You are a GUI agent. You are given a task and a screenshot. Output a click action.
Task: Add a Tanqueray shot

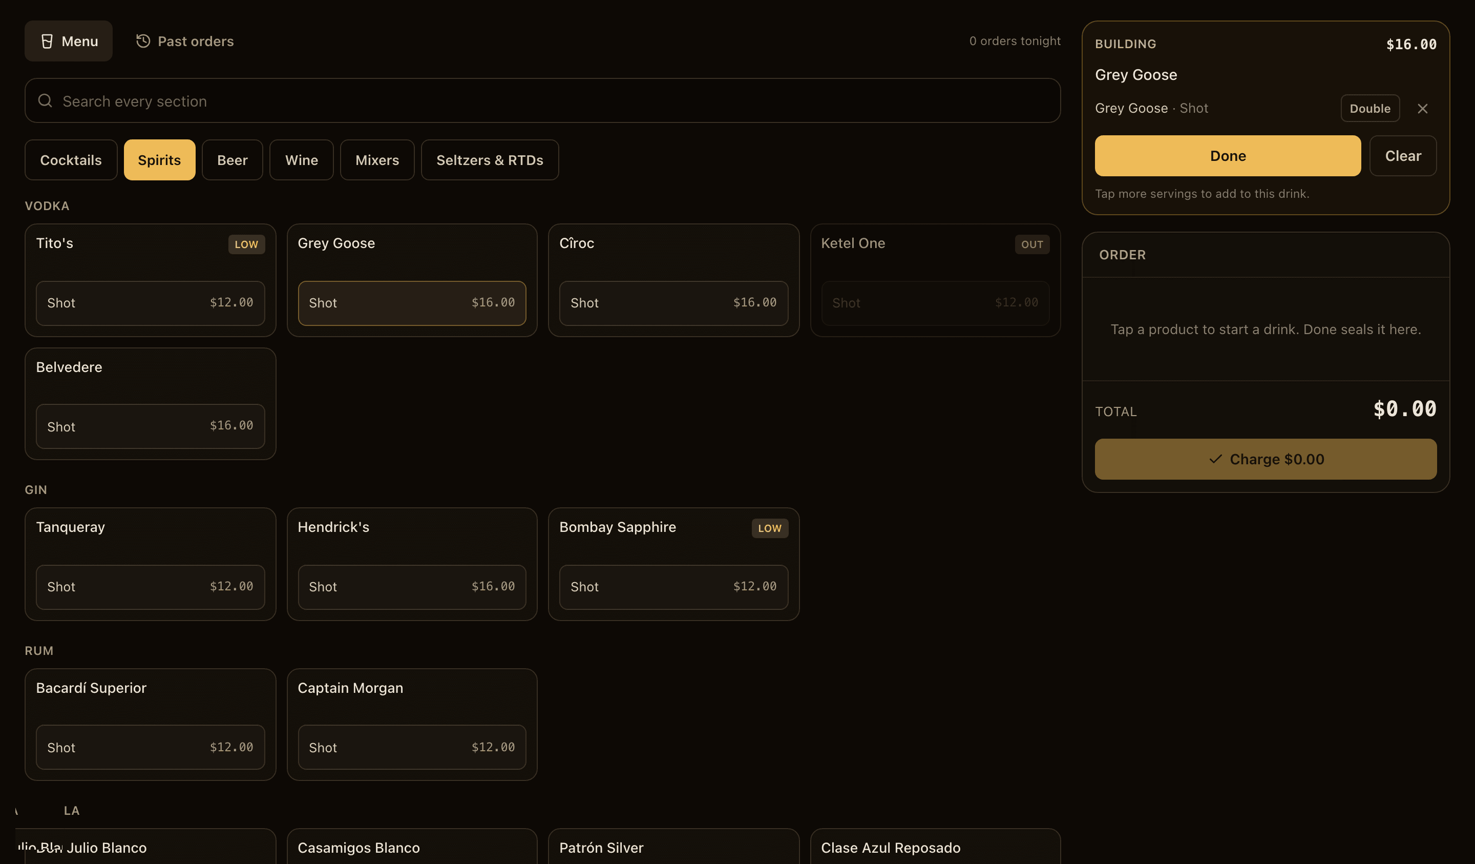pos(151,587)
